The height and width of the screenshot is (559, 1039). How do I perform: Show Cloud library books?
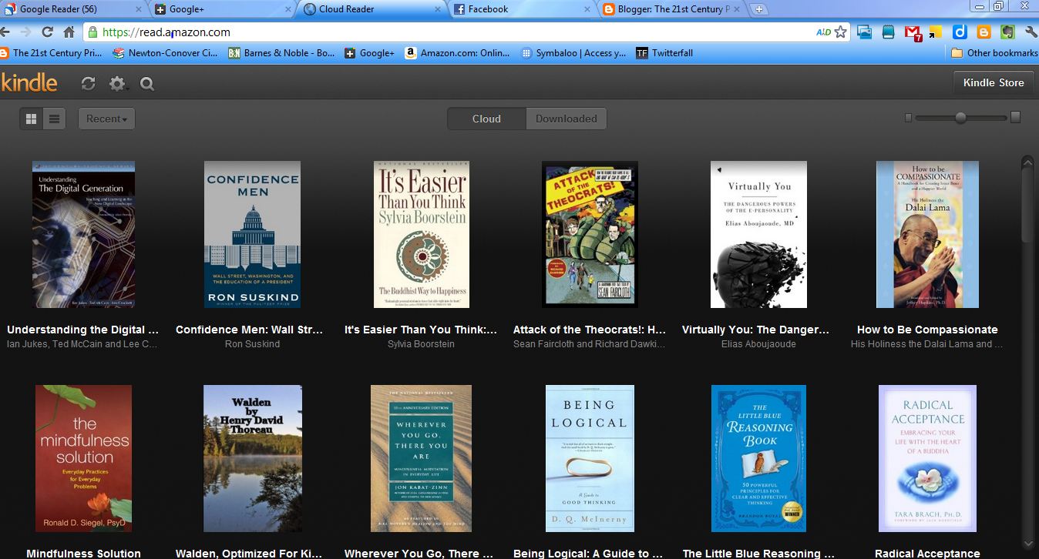click(486, 119)
